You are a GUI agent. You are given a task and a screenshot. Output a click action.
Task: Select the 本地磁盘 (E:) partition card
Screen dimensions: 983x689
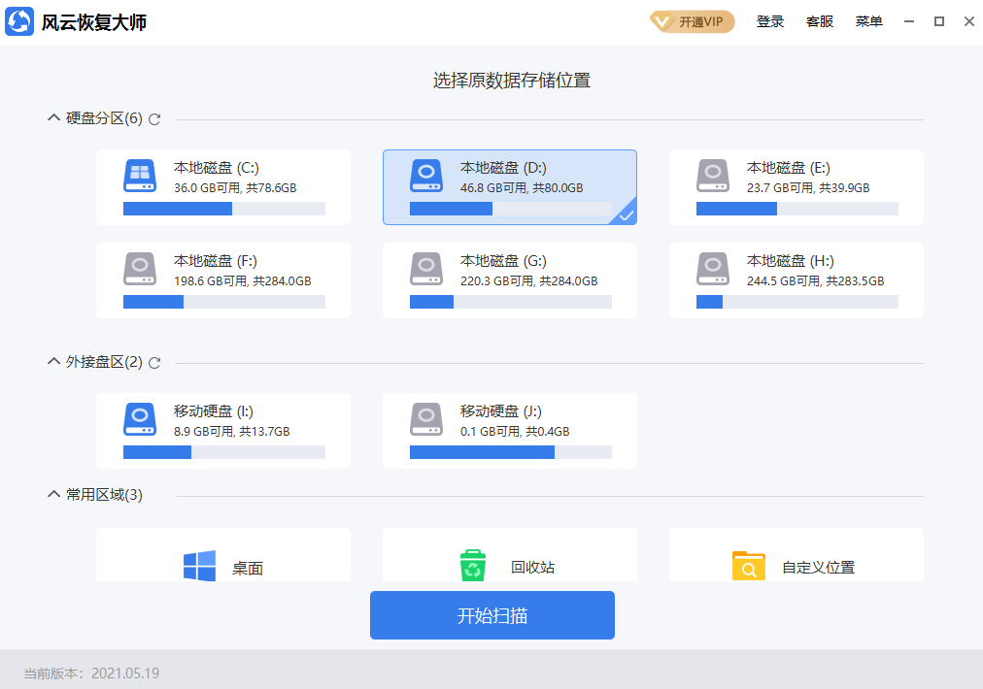click(796, 185)
